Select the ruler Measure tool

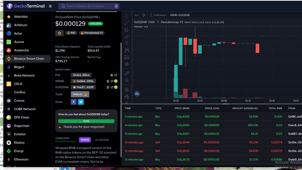(127, 73)
